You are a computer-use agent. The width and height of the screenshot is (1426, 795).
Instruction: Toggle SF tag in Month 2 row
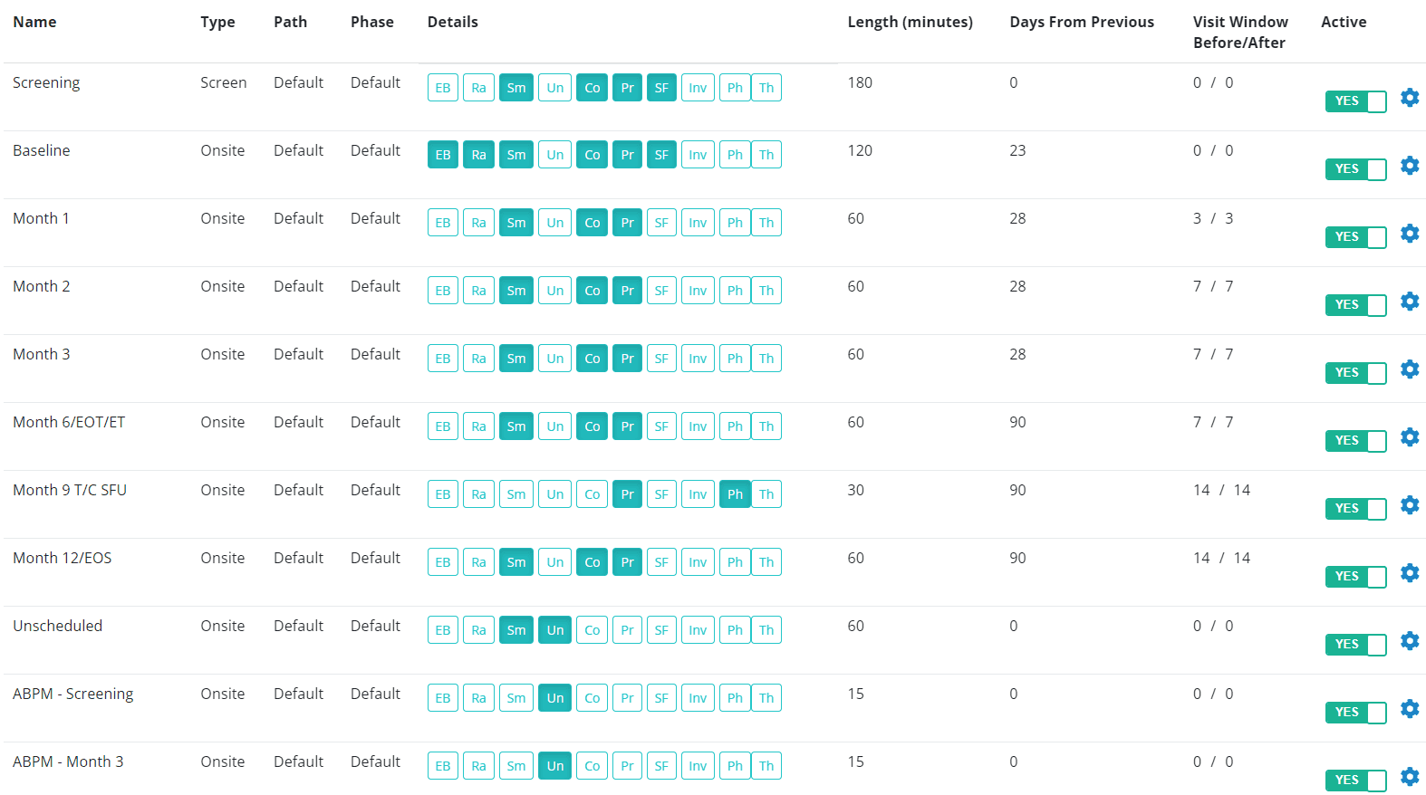pos(661,291)
